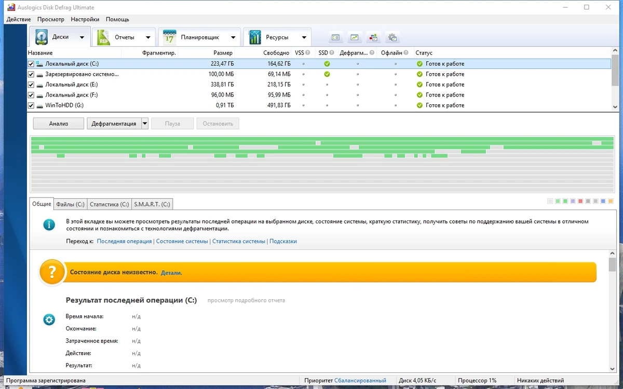This screenshot has width=623, height=389.
Task: Click the Анализ button
Action: pyautogui.click(x=59, y=123)
